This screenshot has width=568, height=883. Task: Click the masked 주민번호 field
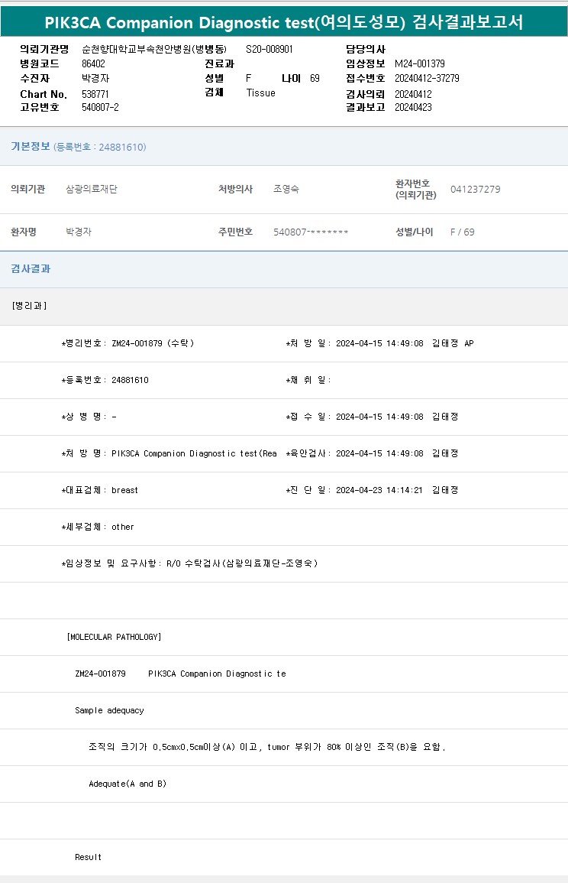(x=311, y=232)
